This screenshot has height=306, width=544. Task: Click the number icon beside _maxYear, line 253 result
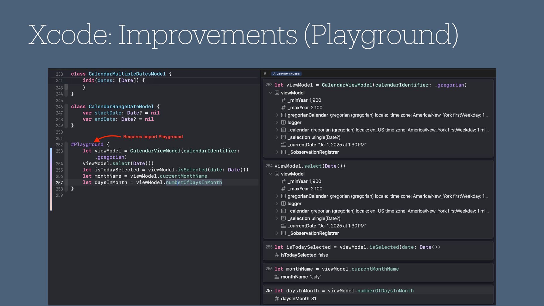(283, 107)
